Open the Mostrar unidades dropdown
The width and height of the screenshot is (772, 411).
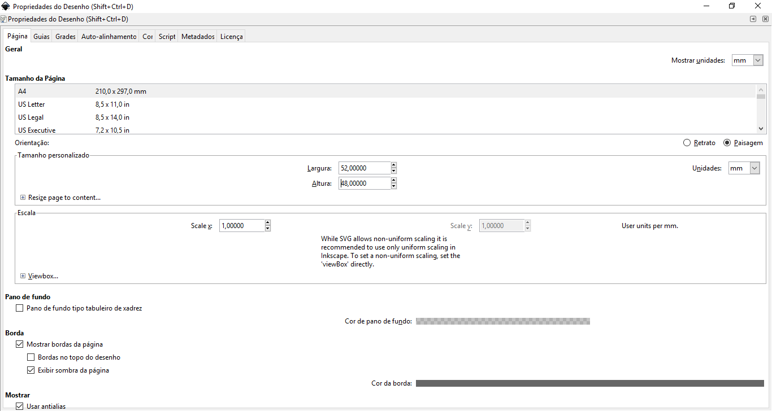[x=747, y=60]
